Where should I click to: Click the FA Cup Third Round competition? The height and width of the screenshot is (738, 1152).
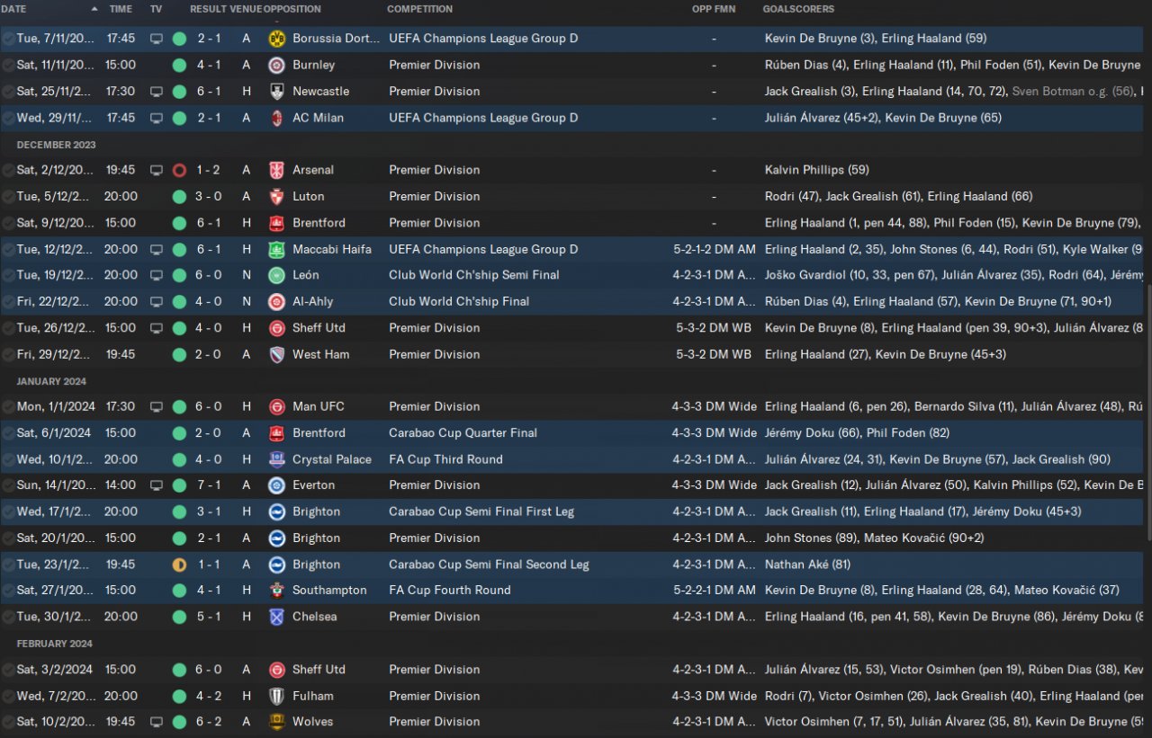[x=445, y=459]
